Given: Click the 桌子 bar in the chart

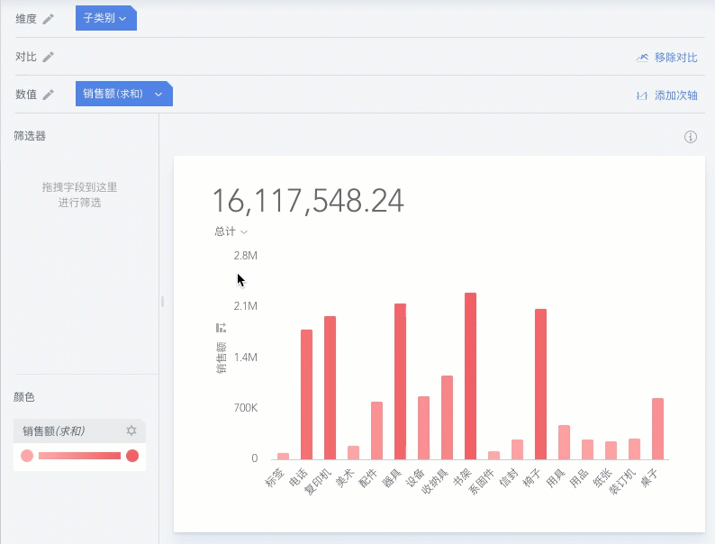Looking at the screenshot, I should point(657,429).
